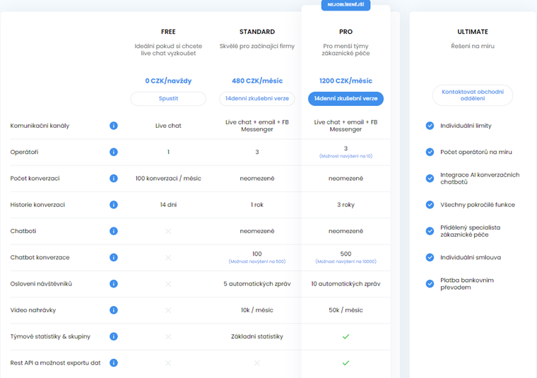The image size is (537, 378).
Task: Click info icon next to Komunikační kanály
Action: click(x=113, y=126)
